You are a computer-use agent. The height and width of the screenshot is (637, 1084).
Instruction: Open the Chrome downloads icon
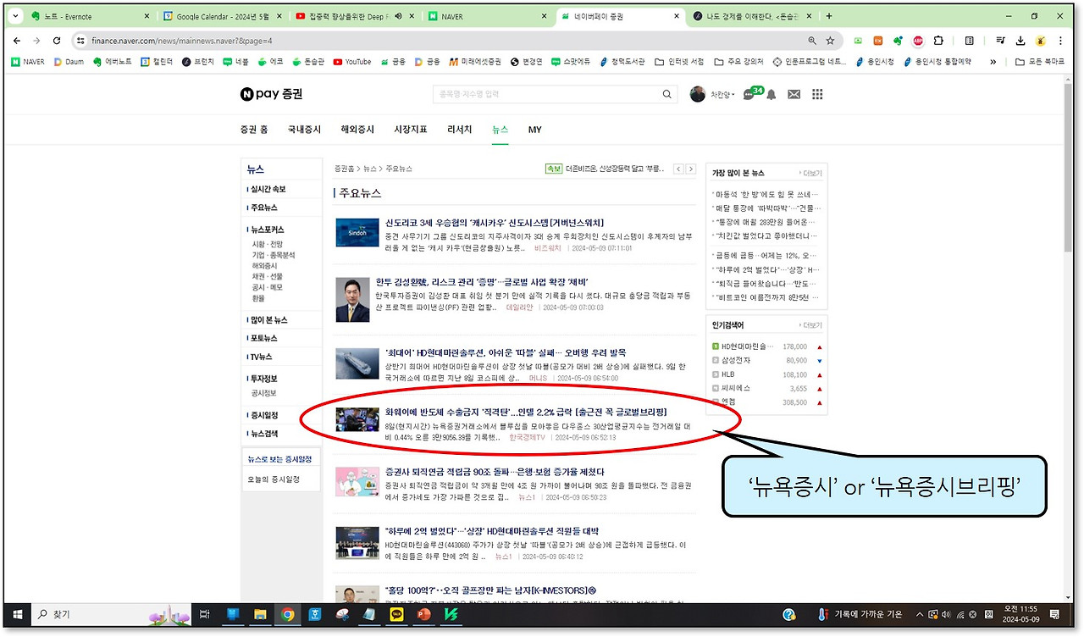[1020, 40]
